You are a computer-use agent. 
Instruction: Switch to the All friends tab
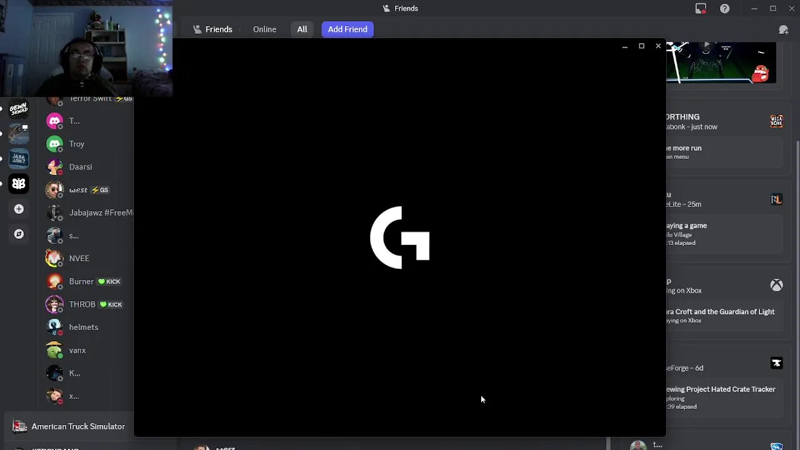[302, 29]
